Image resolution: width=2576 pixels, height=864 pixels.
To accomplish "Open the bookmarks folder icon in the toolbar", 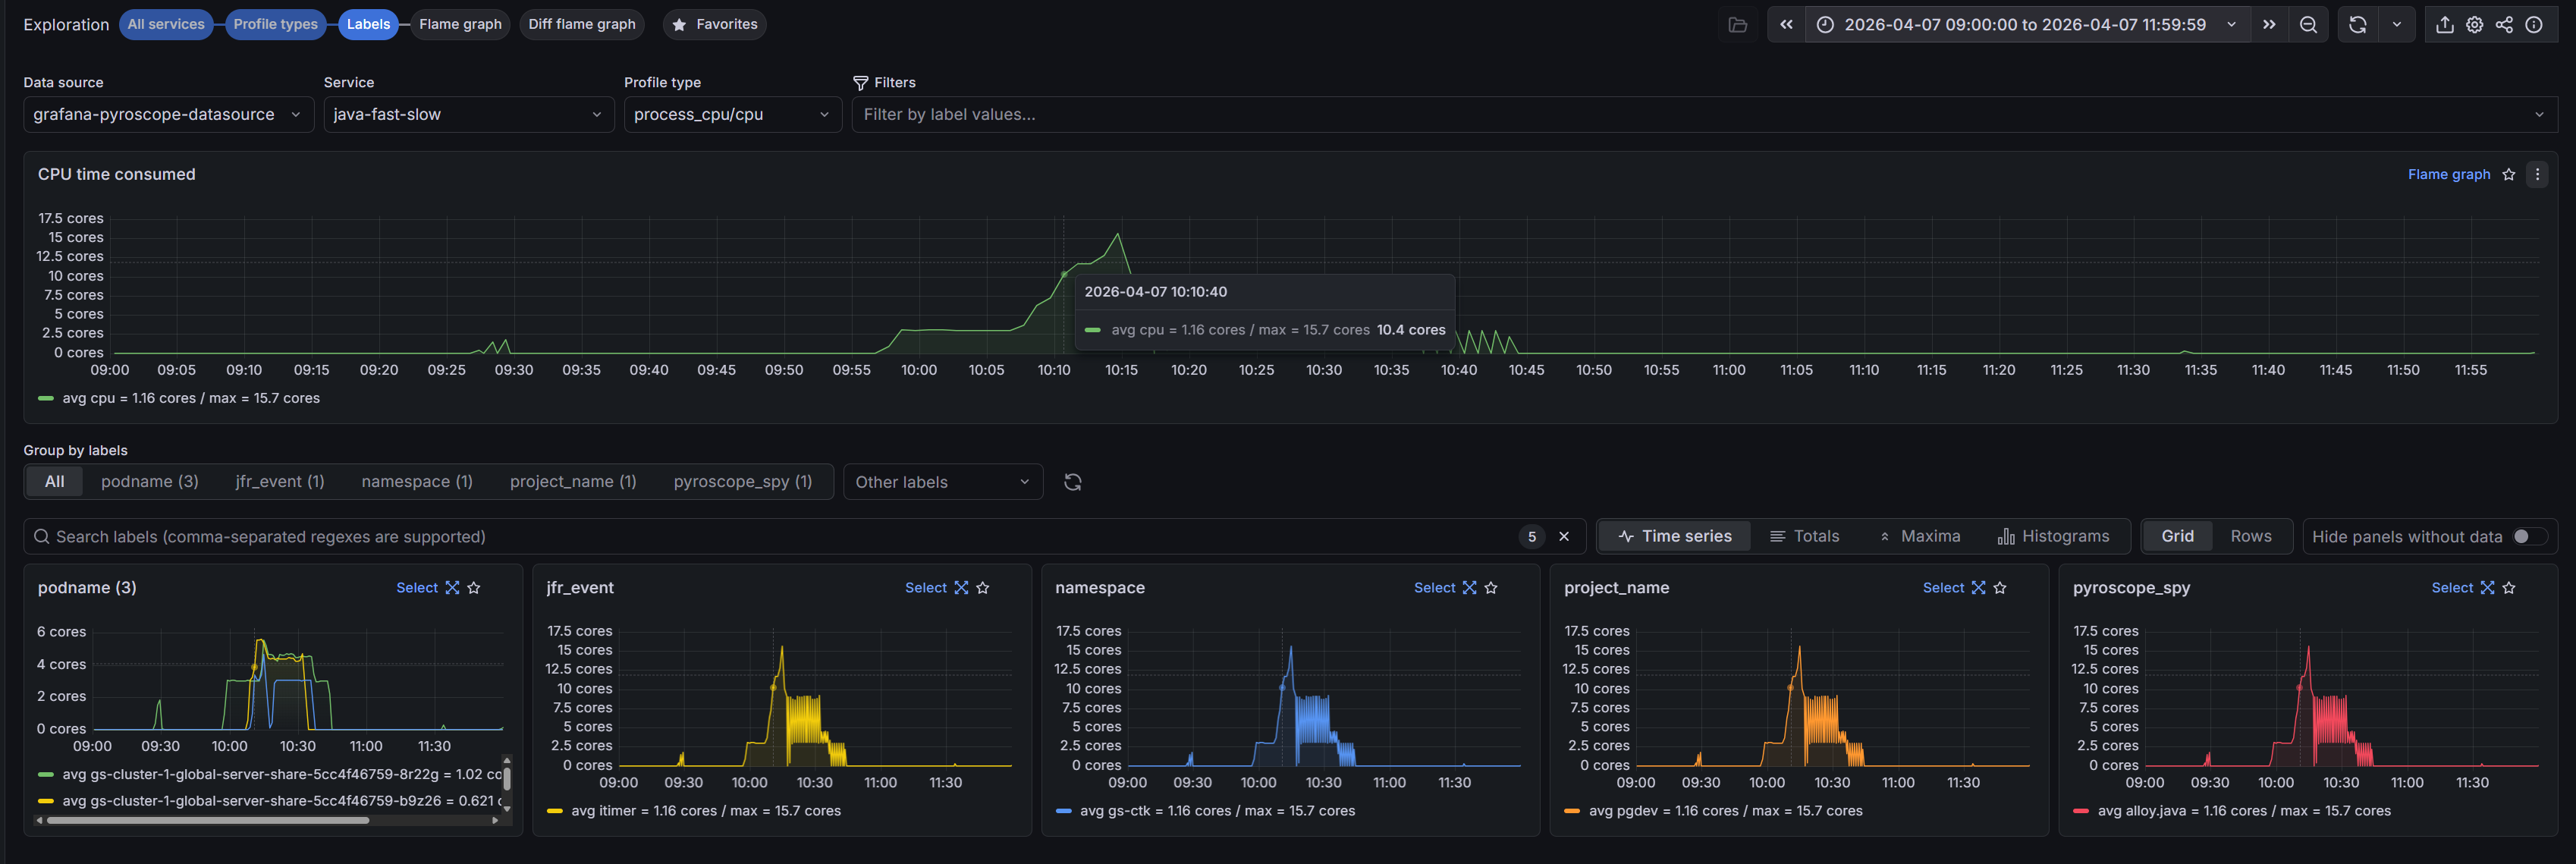I will 1738,25.
